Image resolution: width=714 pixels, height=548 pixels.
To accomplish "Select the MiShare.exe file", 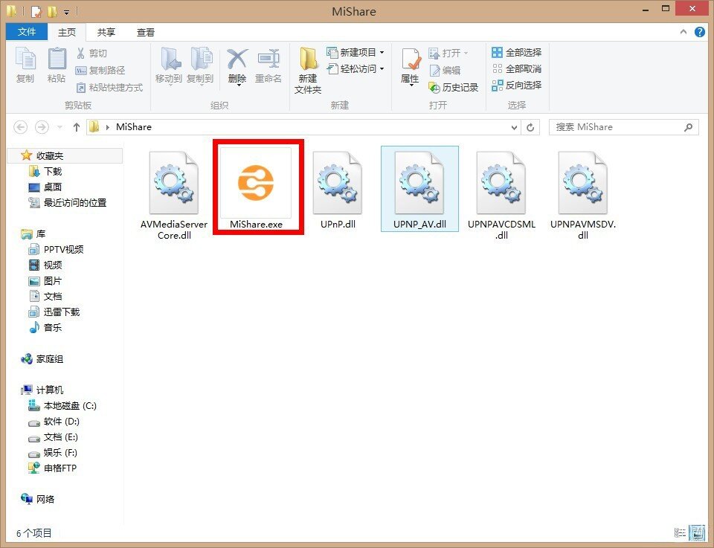I will (256, 188).
